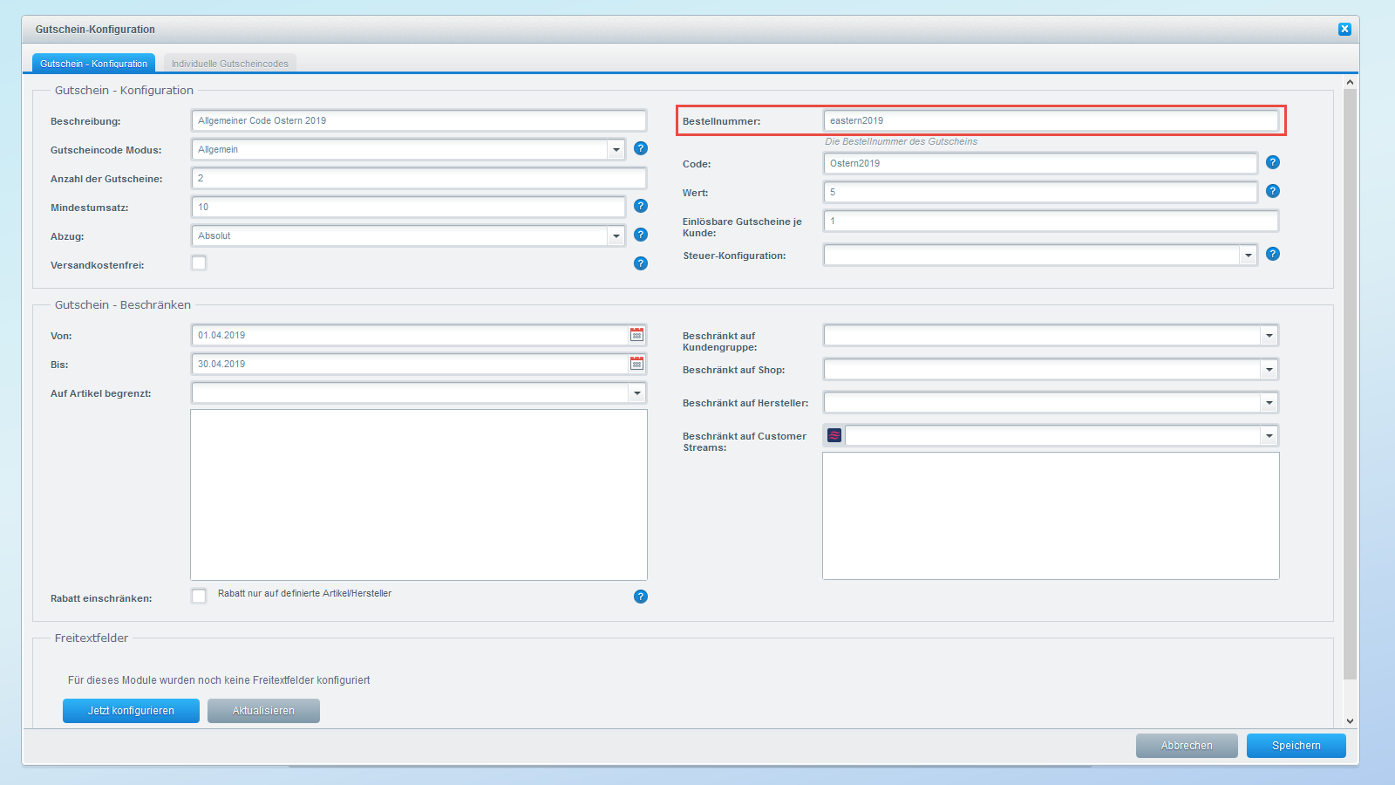Click the Anzahl der Gutscheine field
This screenshot has height=785, width=1395.
coord(418,178)
